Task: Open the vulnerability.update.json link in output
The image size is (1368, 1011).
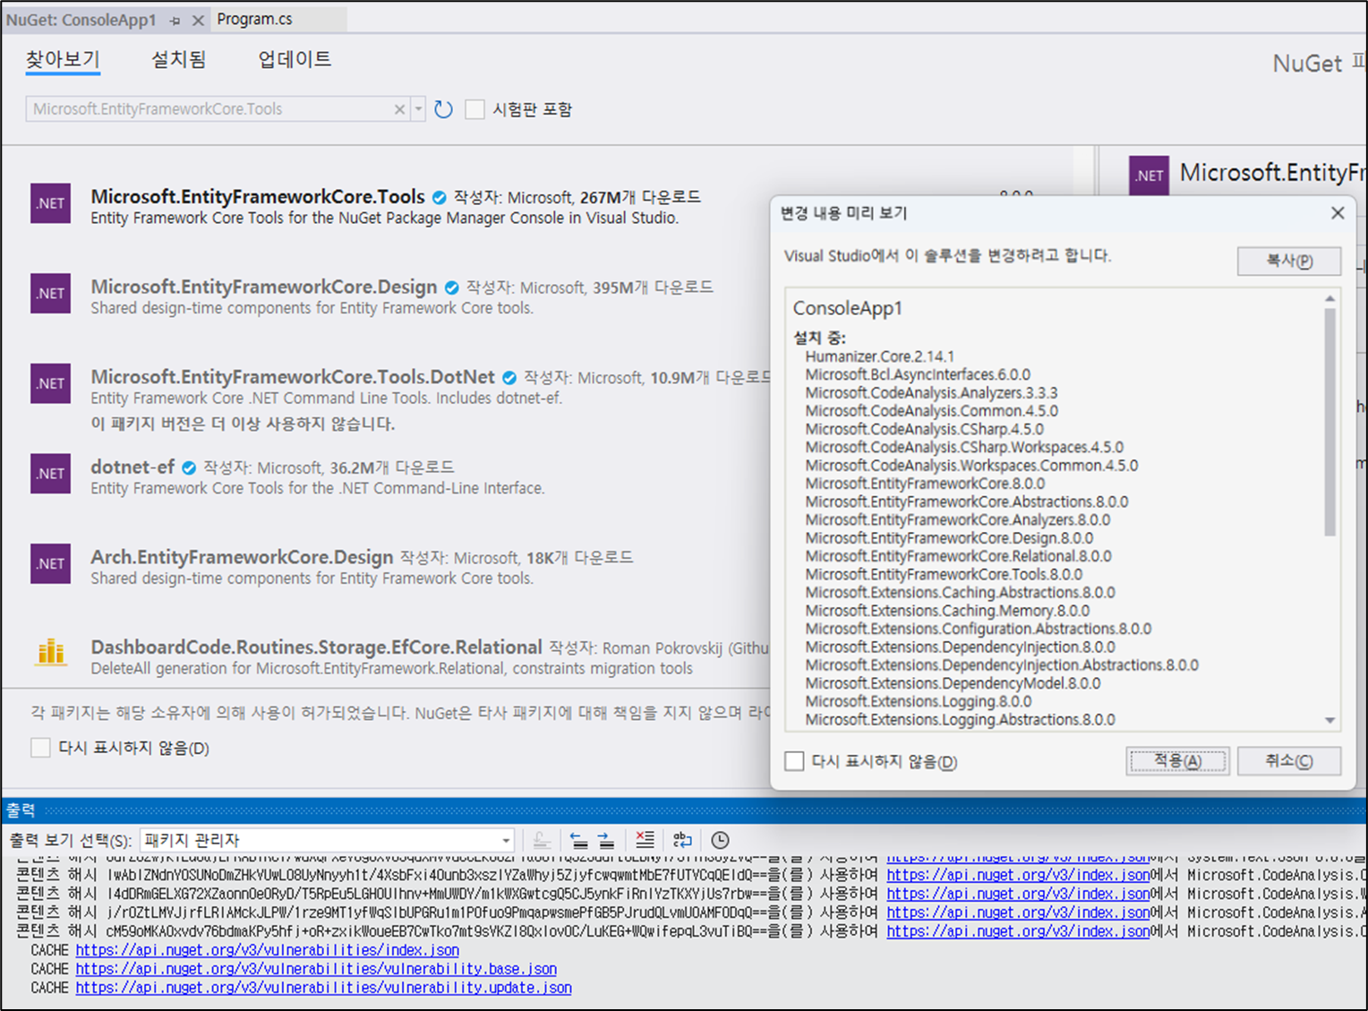Action: point(324,988)
